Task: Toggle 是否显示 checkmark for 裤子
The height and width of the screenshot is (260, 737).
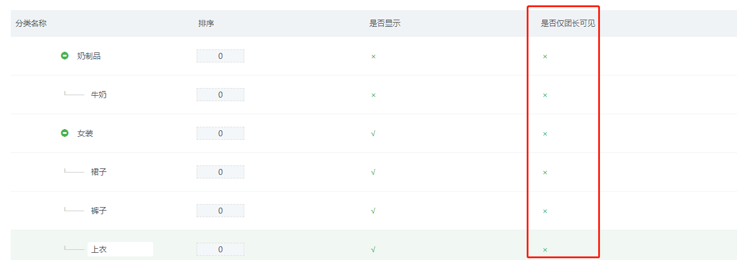Action: tap(373, 211)
